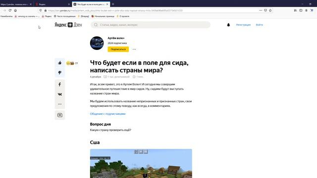Image resolution: width=317 pixels, height=178 pixels.
Task: Open the Firefox library icon
Action: tap(295, 10)
